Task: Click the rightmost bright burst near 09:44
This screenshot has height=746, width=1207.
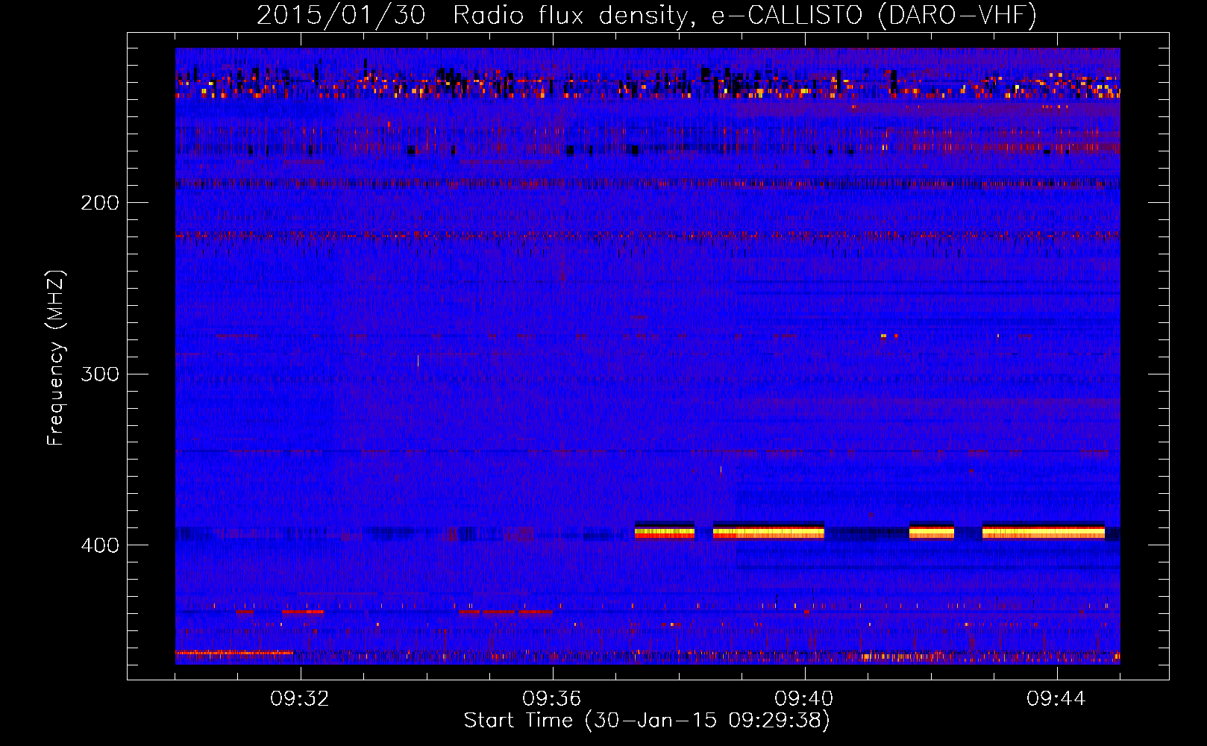Action: click(1044, 531)
